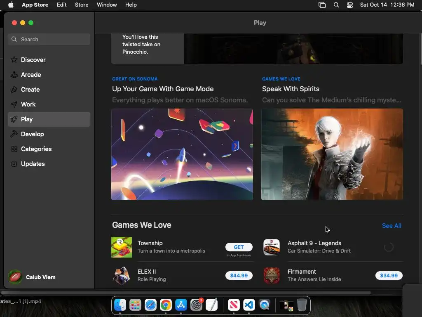The height and width of the screenshot is (317, 422).
Task: Open the News app in Dock
Action: pos(234,305)
